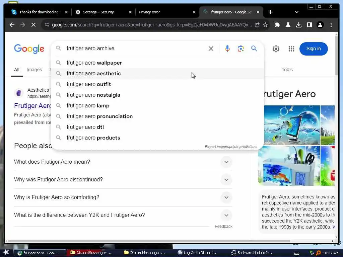Close the Privacy error tab

194,12
